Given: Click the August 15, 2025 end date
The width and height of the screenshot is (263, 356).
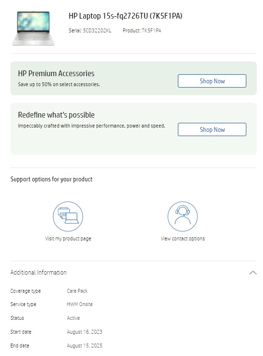Looking at the screenshot, I should [84, 346].
